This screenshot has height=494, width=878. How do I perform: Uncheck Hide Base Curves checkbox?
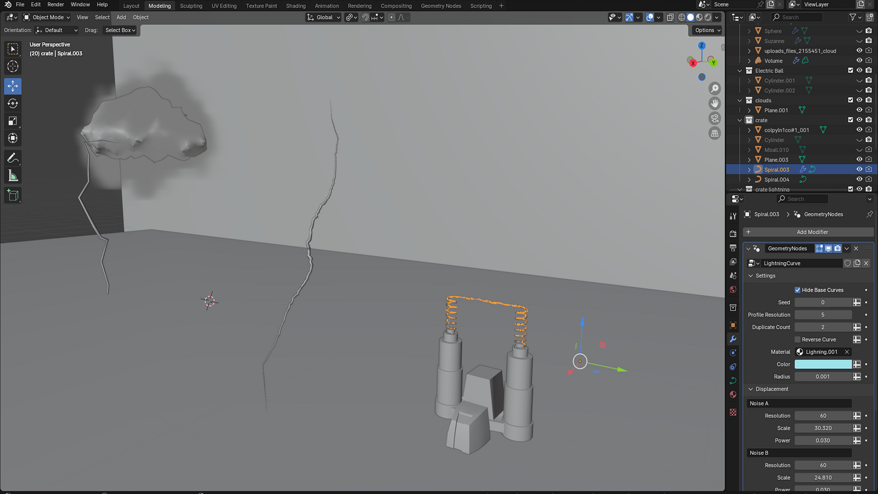coord(797,290)
